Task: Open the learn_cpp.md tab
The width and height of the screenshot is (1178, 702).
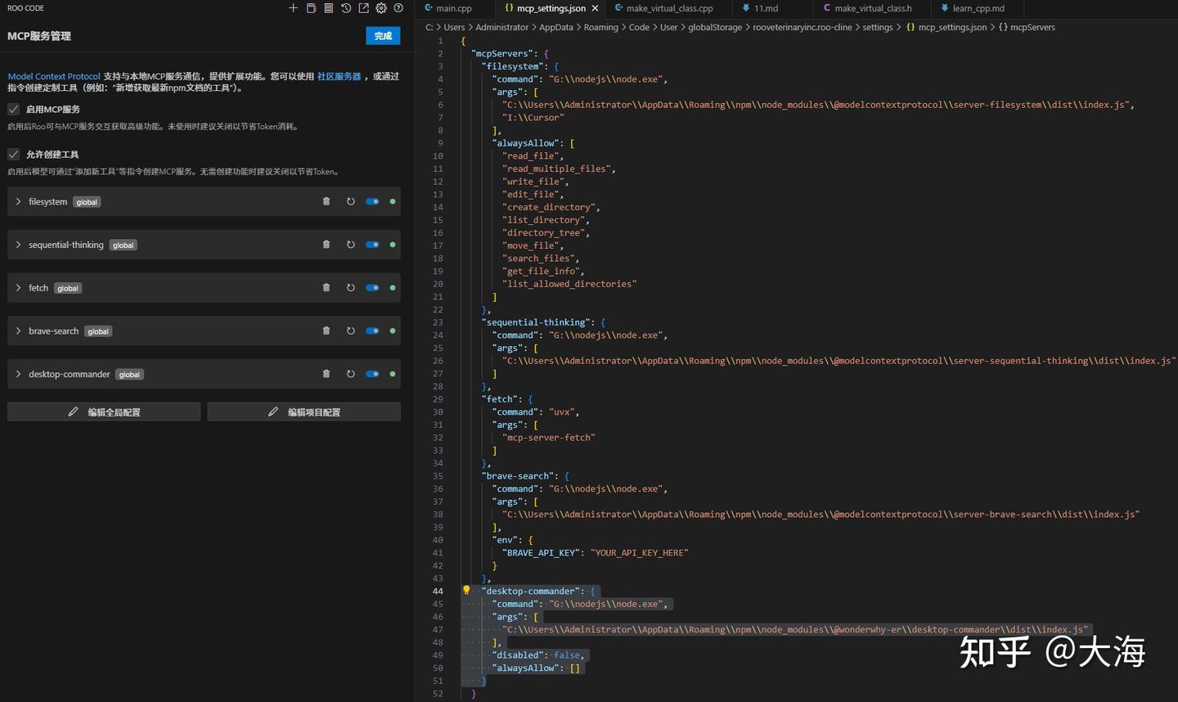Action: 978,8
